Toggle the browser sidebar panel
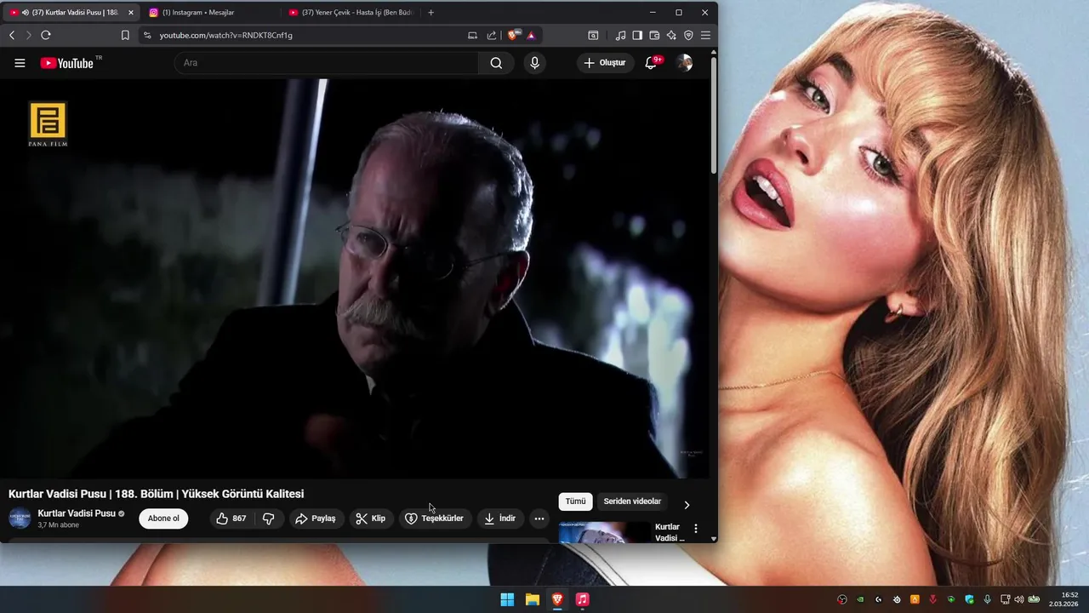 point(637,35)
